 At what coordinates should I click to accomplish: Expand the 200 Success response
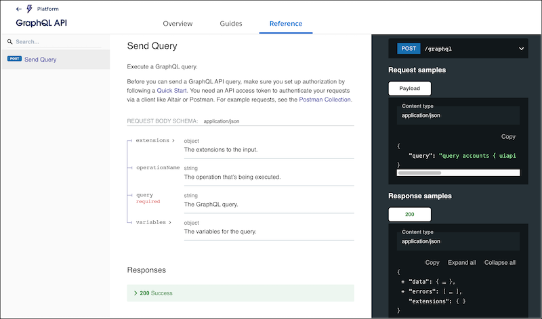point(241,293)
